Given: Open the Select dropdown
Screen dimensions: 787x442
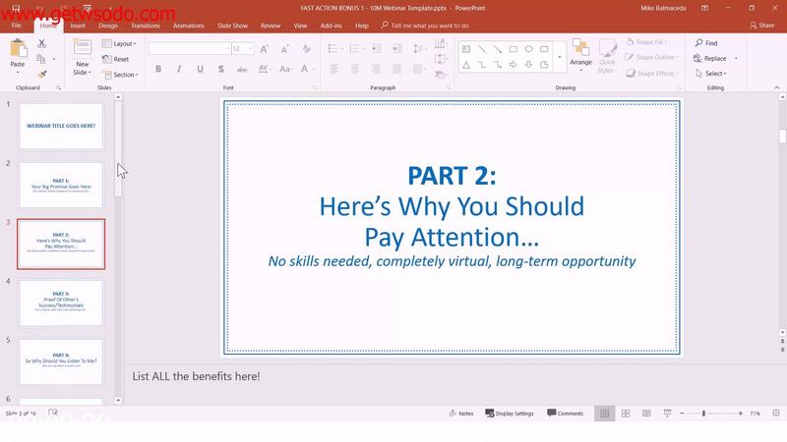Looking at the screenshot, I should point(711,73).
